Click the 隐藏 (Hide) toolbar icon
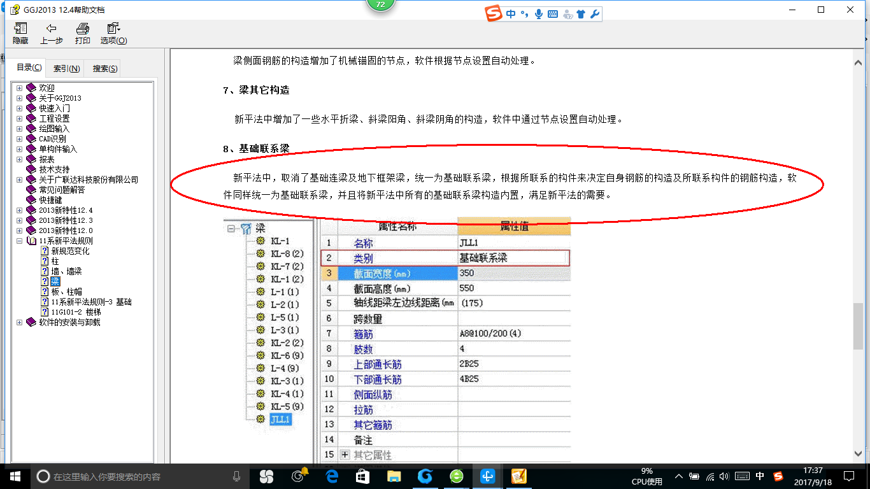 20,33
